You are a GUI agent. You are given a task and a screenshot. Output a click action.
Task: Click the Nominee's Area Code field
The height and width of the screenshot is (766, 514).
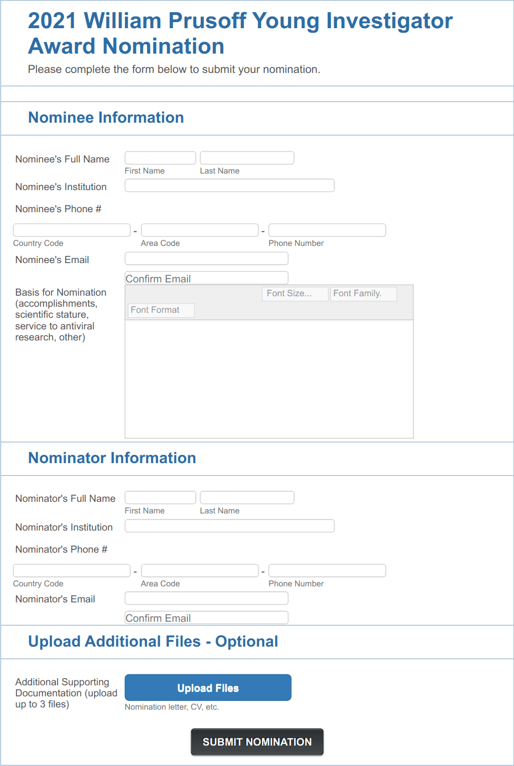200,229
